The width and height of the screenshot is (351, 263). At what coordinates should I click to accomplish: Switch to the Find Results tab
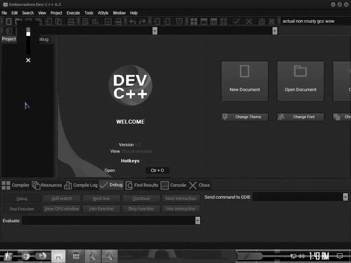pos(142,185)
